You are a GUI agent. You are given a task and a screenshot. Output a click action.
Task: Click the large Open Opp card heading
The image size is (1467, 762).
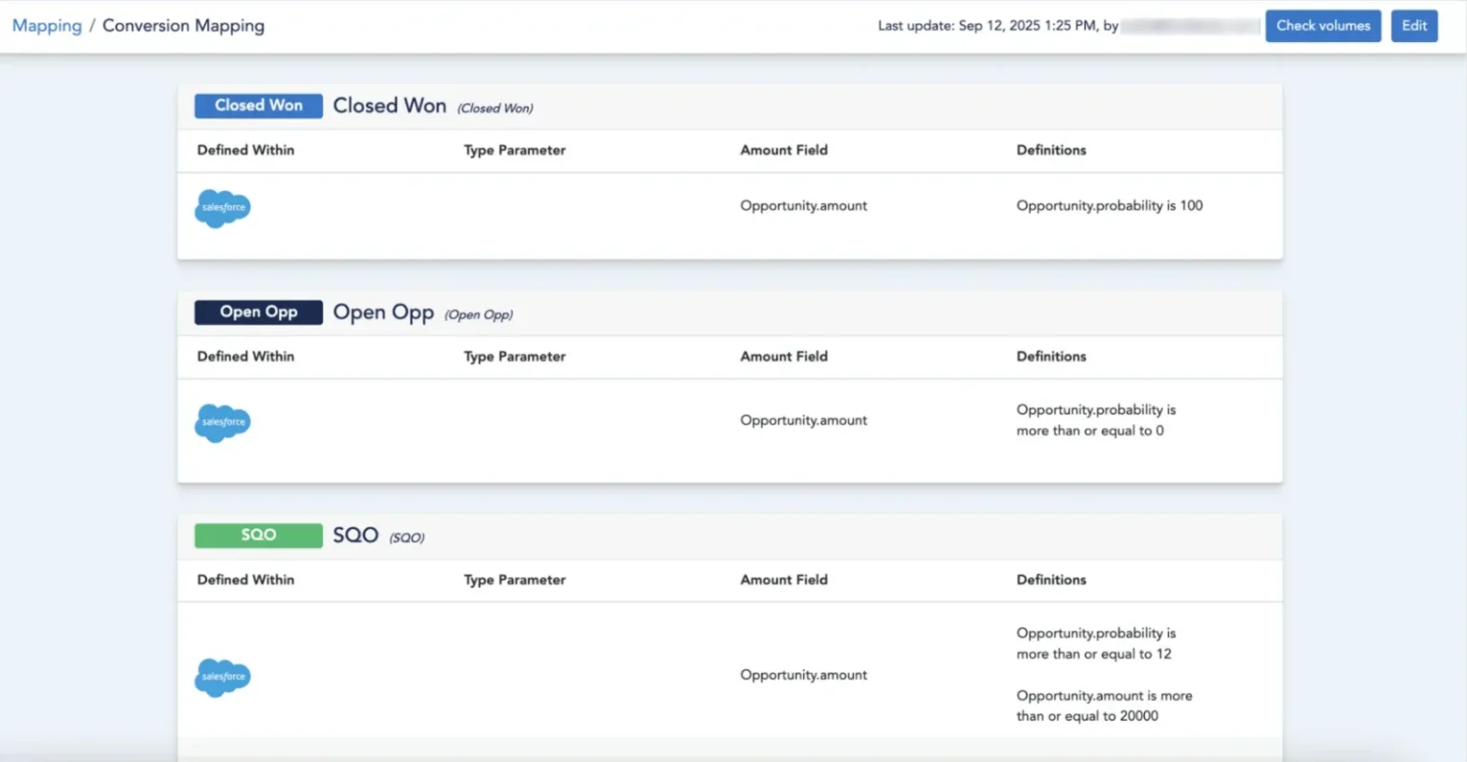[384, 313]
